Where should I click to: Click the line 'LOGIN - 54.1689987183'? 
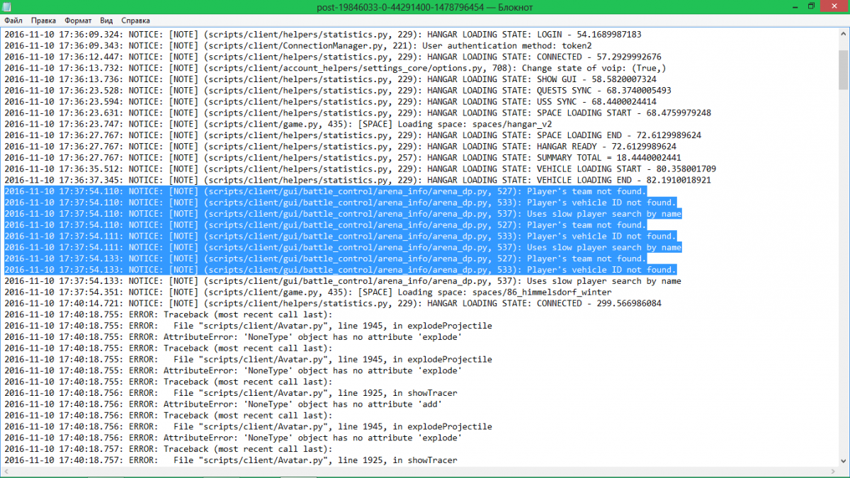click(323, 34)
